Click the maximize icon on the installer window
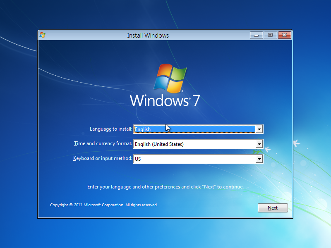Viewport: 331px width, 248px height. coord(270,35)
